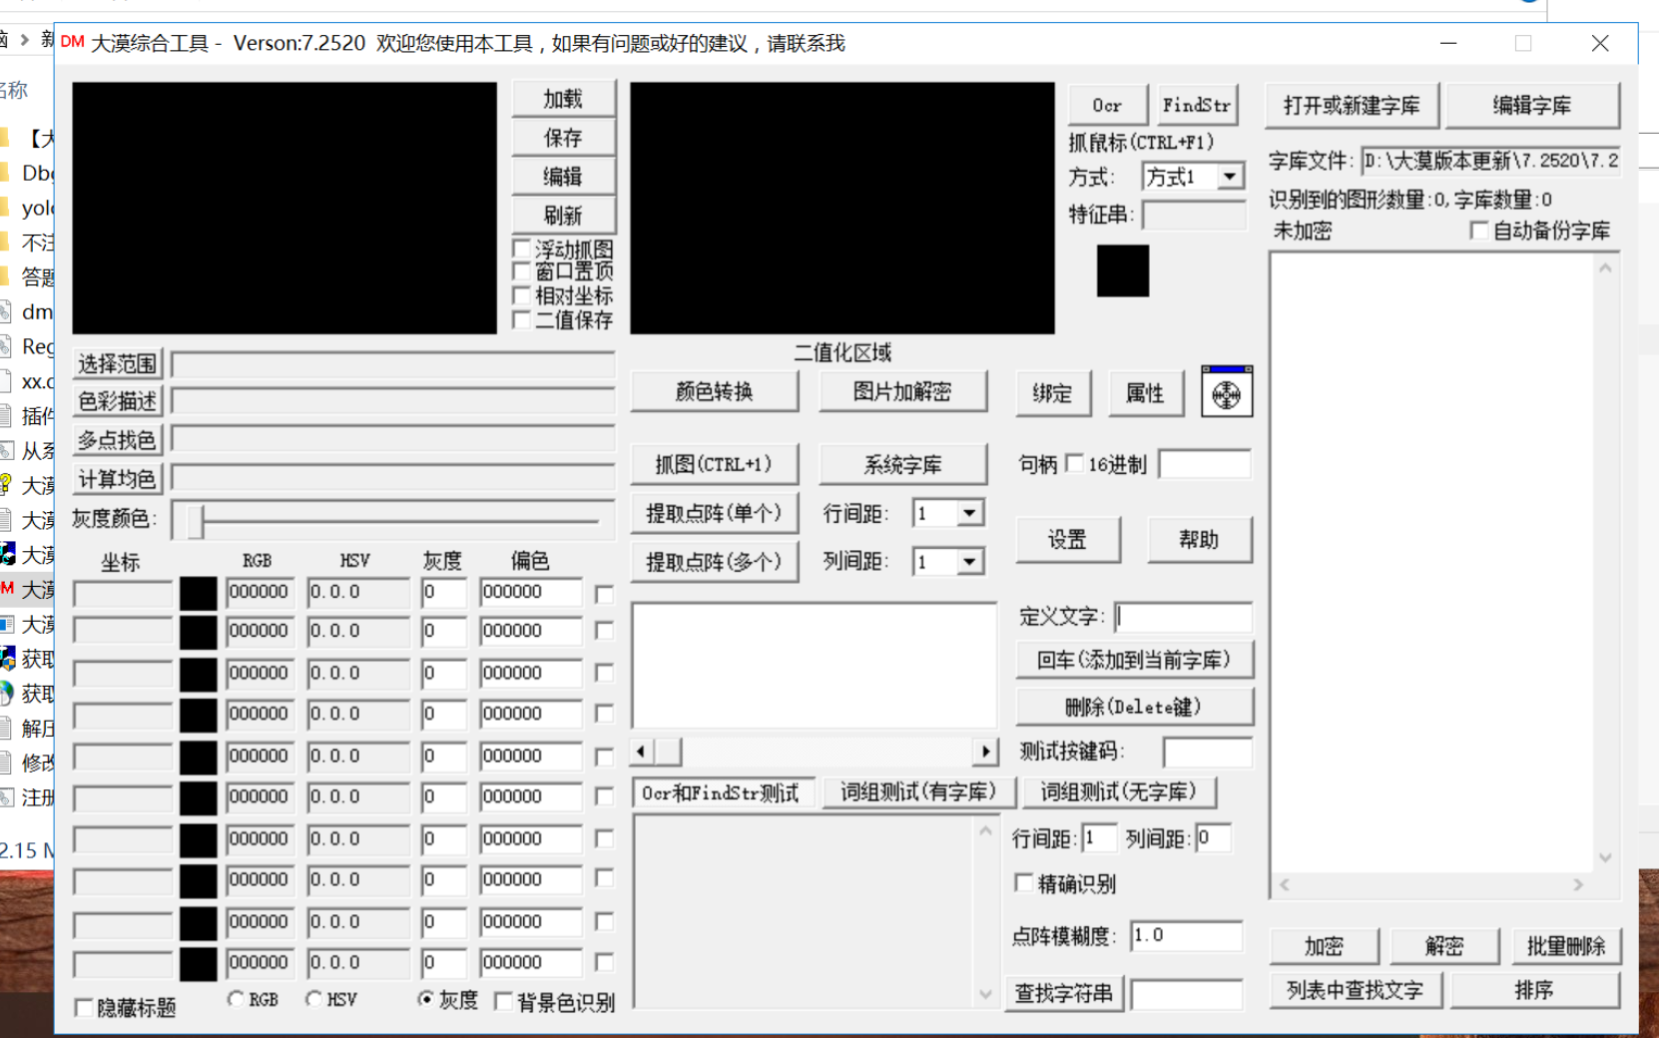Click the 加载 load button
This screenshot has height=1038, width=1659.
[563, 98]
